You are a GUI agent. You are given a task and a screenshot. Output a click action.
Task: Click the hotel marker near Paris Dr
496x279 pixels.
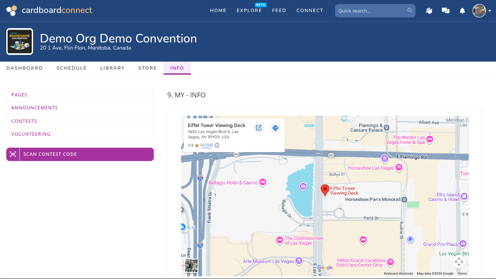coord(363,240)
